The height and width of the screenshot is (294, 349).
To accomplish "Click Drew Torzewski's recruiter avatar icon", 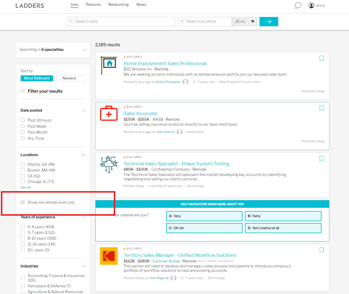I will pos(185,82).
